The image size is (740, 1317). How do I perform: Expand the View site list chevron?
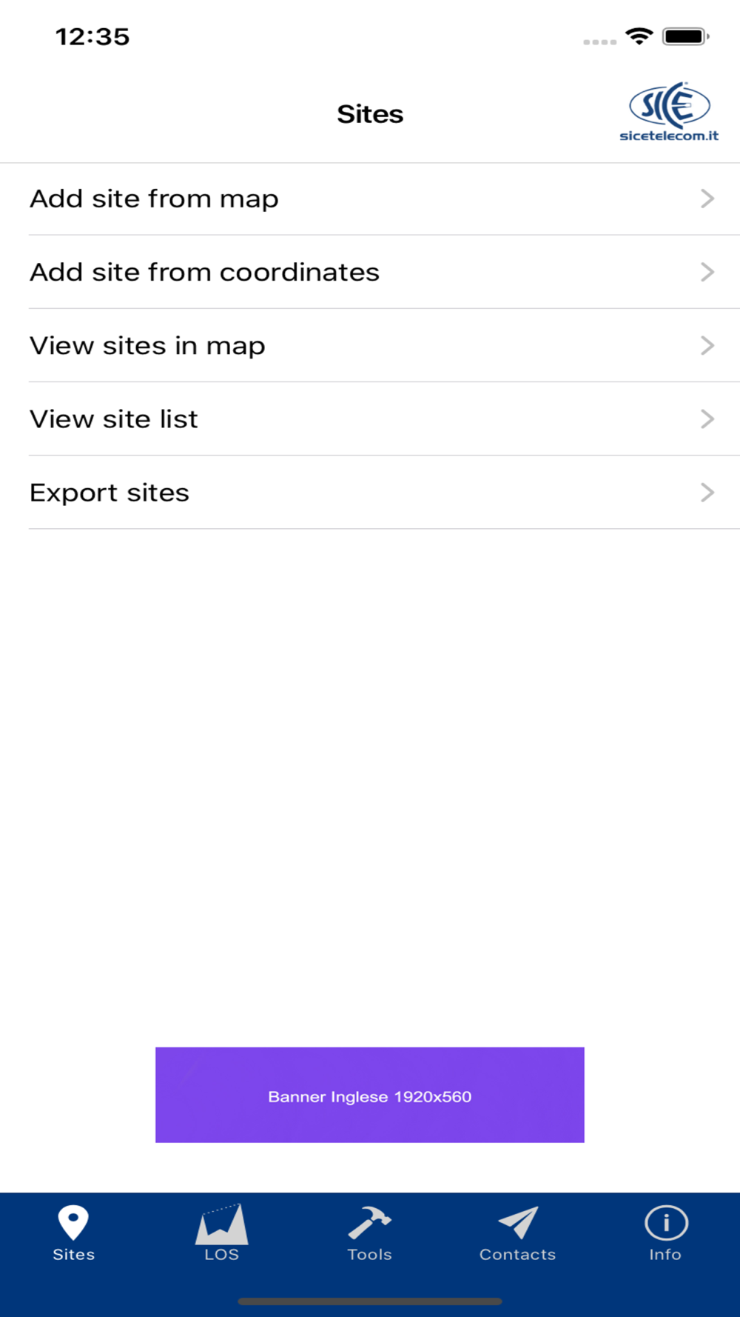click(707, 419)
